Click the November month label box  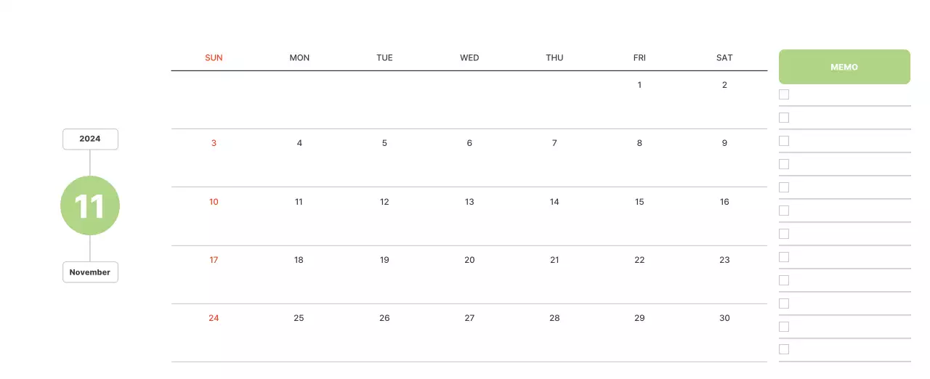(x=90, y=272)
